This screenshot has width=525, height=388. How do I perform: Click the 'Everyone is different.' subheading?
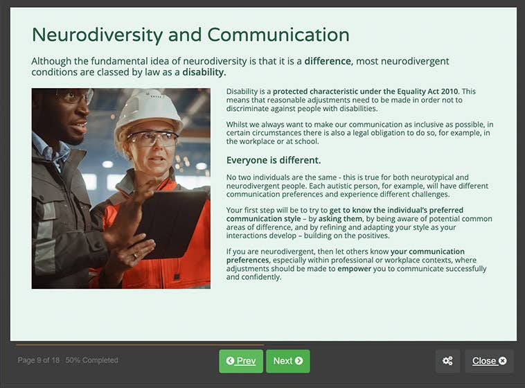(x=274, y=161)
